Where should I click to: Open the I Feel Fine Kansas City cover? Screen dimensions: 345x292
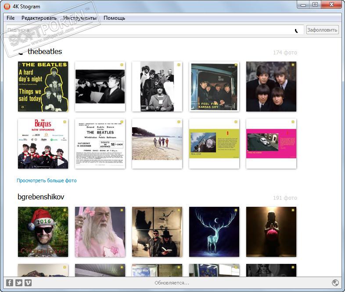coord(214,87)
